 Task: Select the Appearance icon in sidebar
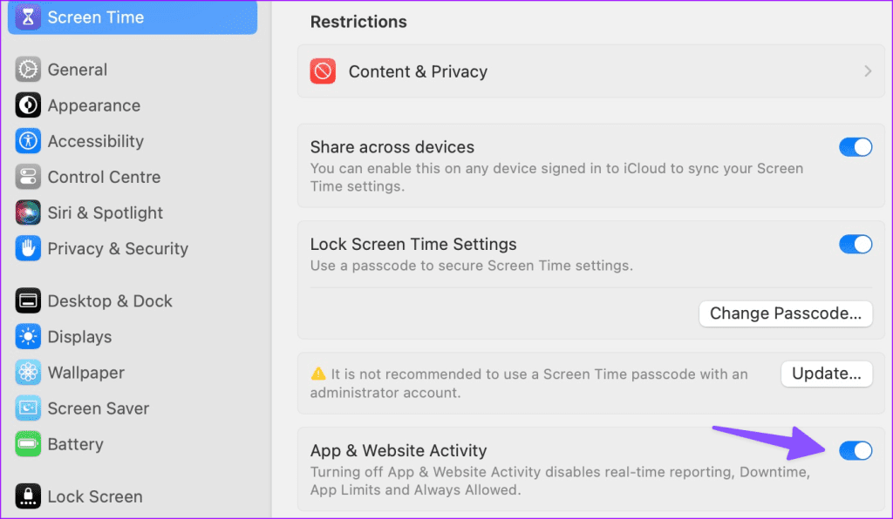[x=29, y=105]
